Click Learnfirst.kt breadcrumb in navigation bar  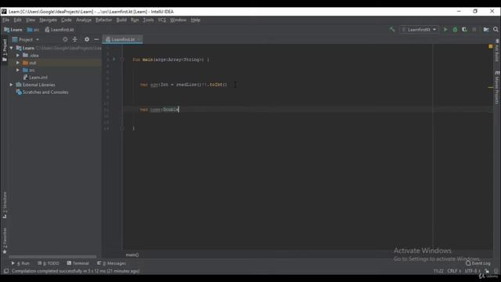(x=59, y=30)
